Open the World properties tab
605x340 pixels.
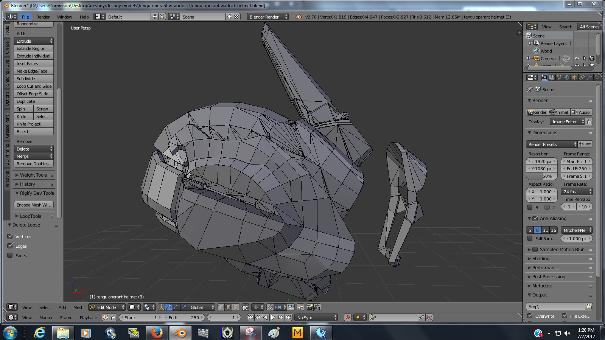(567, 78)
